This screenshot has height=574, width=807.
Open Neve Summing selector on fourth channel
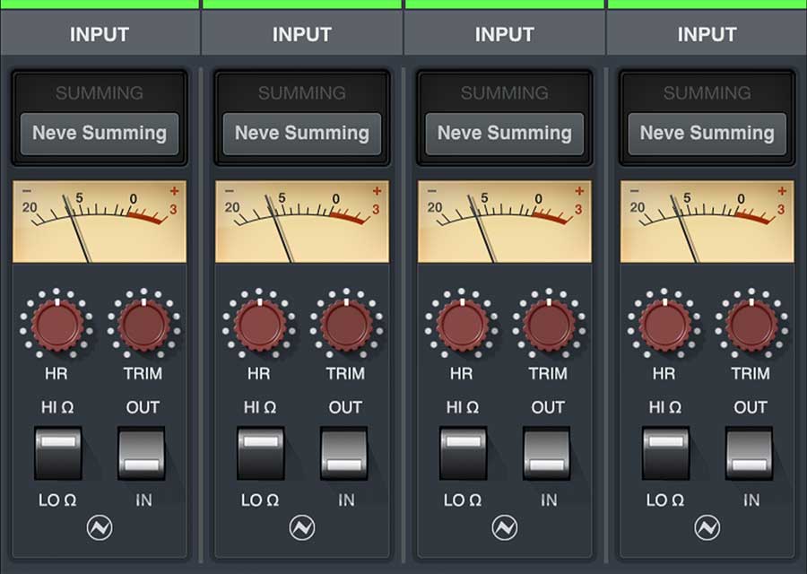[707, 134]
